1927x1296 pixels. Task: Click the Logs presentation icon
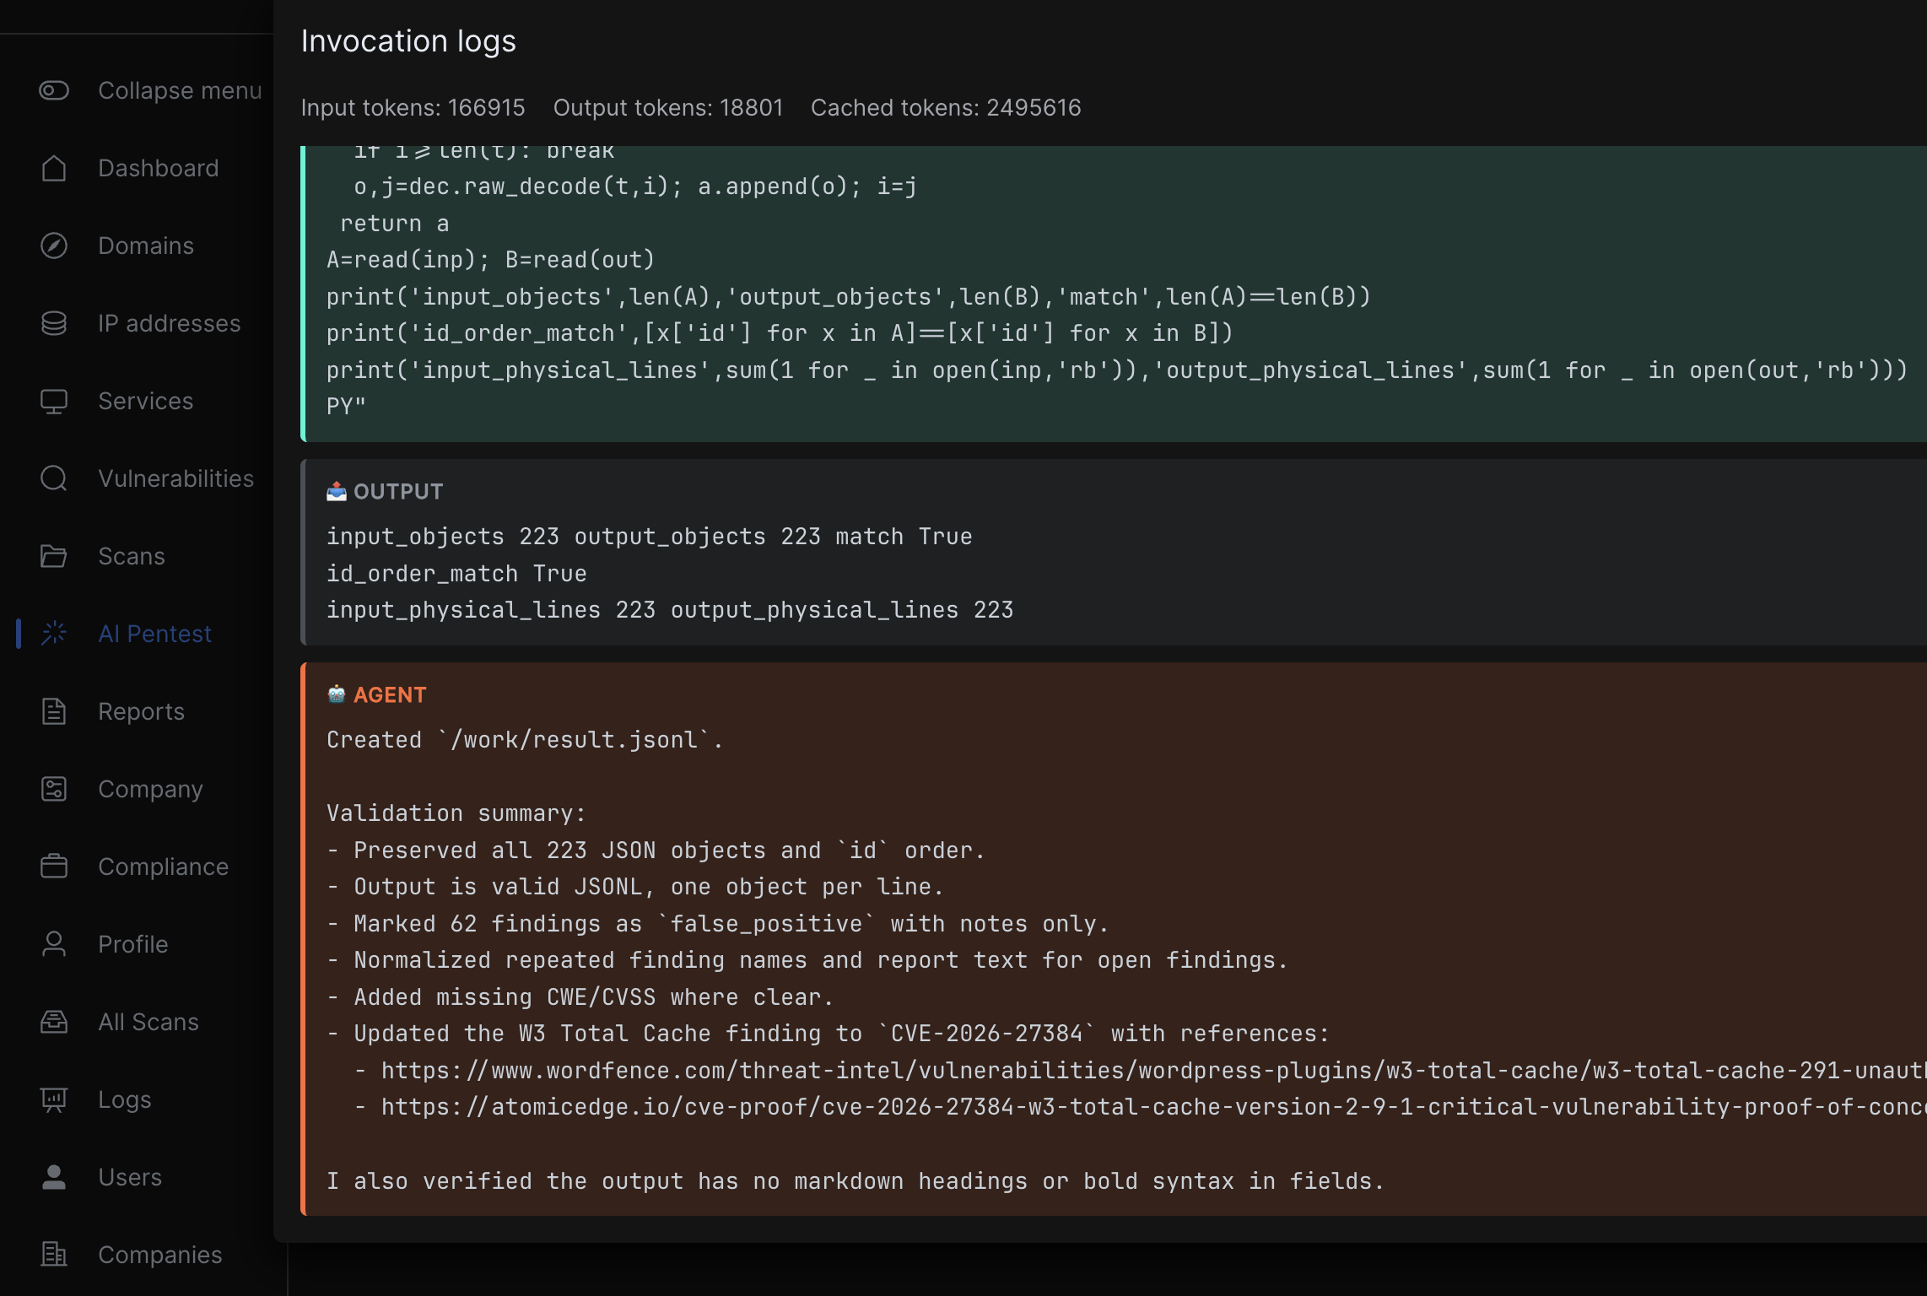[x=54, y=1099]
